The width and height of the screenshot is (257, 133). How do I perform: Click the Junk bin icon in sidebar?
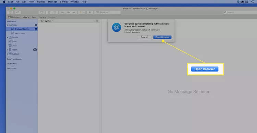point(10,46)
